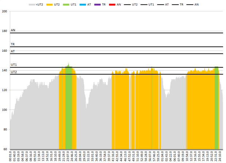
Task: Select the TR threshold label in the chart
Action: point(13,44)
